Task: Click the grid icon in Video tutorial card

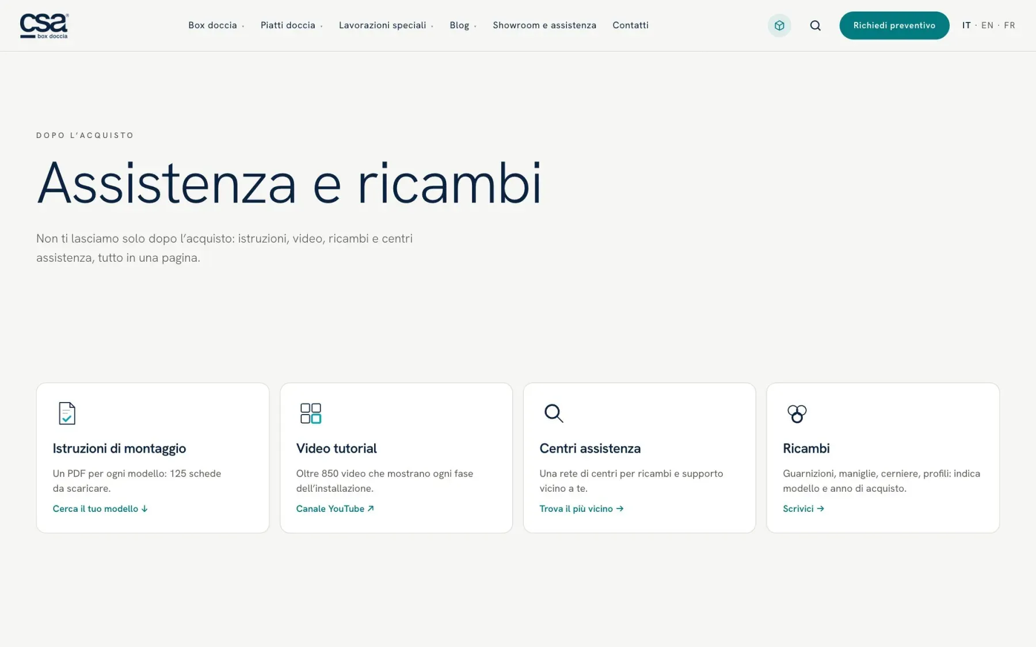Action: pyautogui.click(x=311, y=414)
